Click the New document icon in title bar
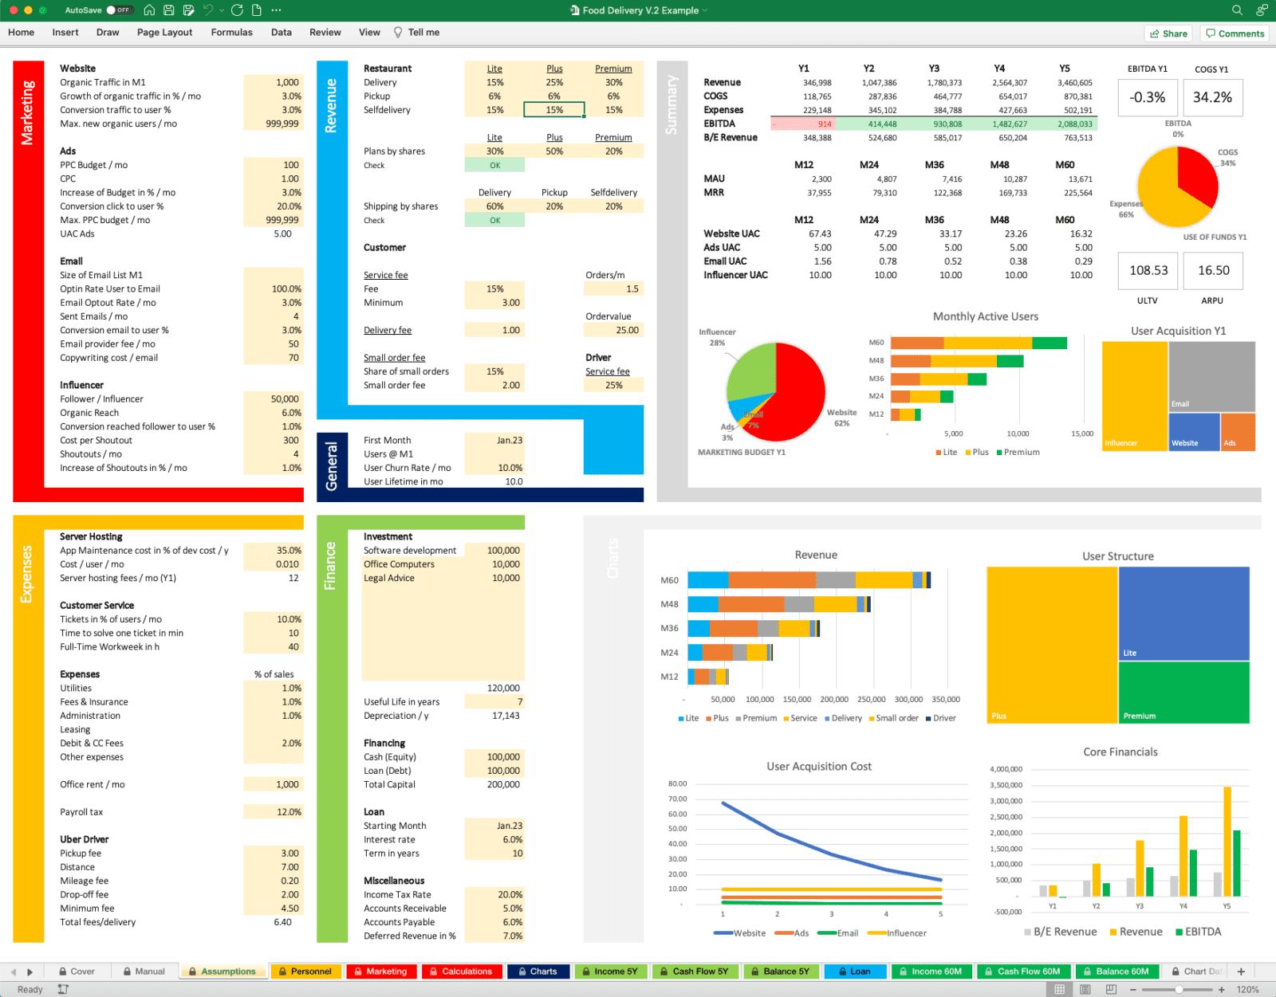 pyautogui.click(x=257, y=10)
